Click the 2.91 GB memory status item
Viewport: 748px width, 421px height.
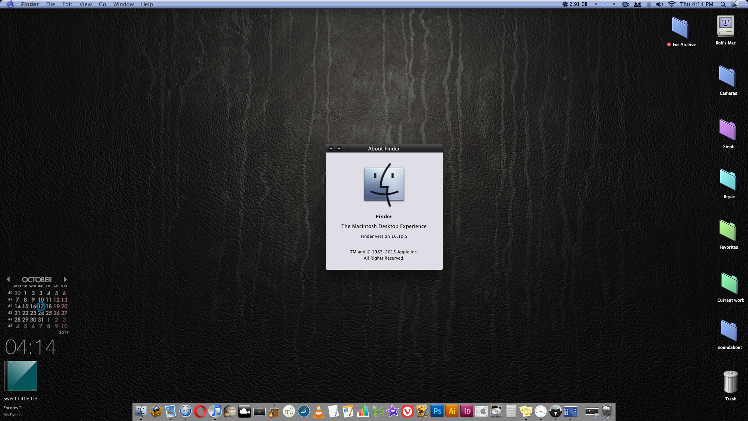pyautogui.click(x=575, y=4)
